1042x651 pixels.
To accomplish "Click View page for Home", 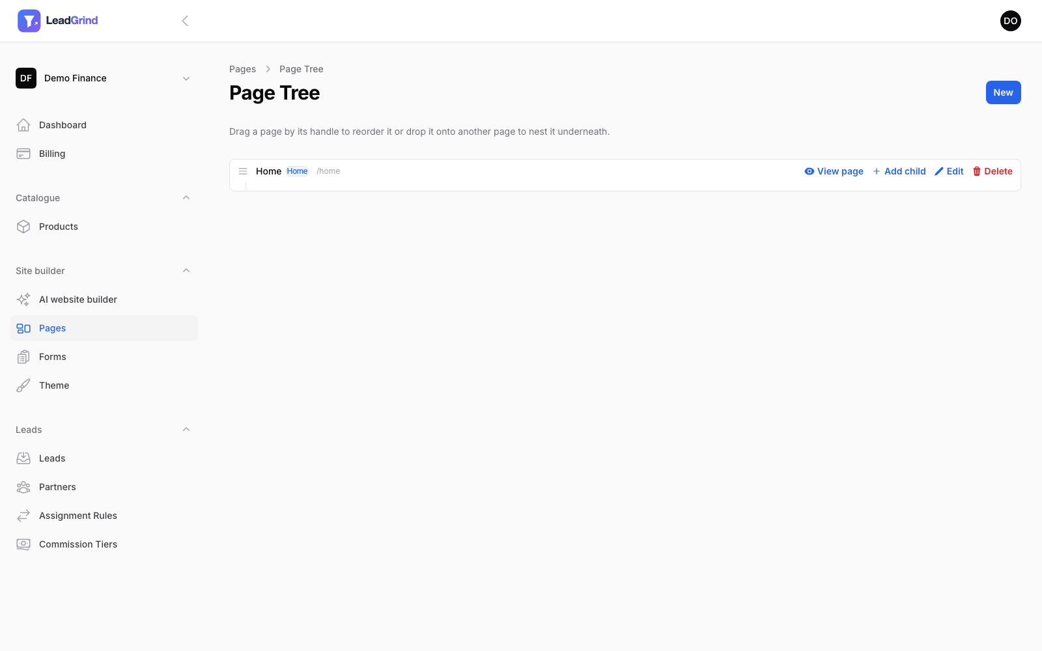I will [834, 171].
